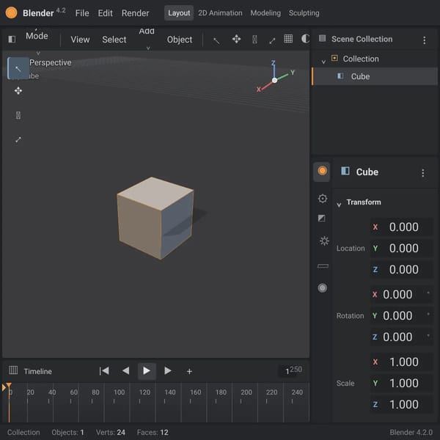
Task: Select the cube in the 3D viewport
Action: 155,218
